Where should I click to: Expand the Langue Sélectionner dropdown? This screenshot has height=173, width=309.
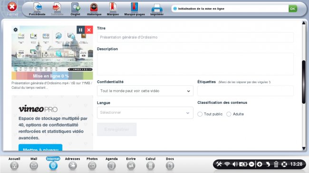(x=145, y=113)
